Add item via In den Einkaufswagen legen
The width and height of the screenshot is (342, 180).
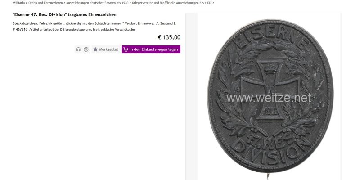(x=151, y=49)
